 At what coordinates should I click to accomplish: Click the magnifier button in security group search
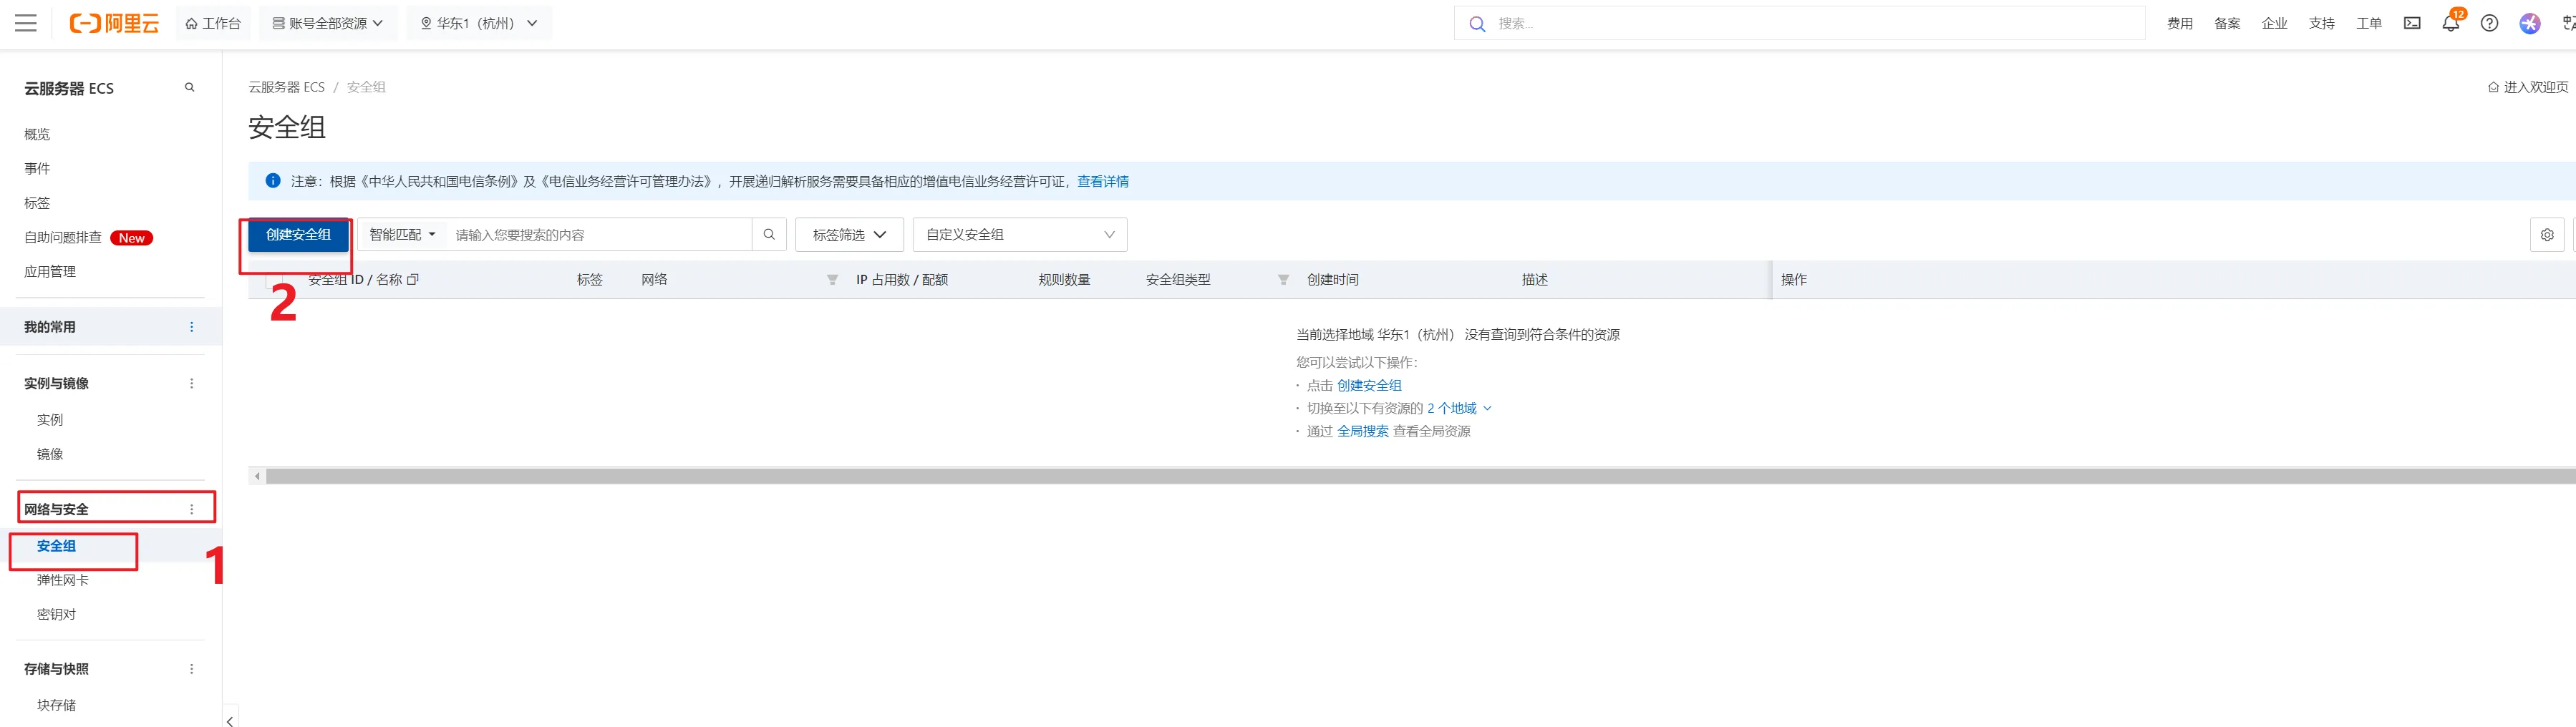pyautogui.click(x=769, y=235)
